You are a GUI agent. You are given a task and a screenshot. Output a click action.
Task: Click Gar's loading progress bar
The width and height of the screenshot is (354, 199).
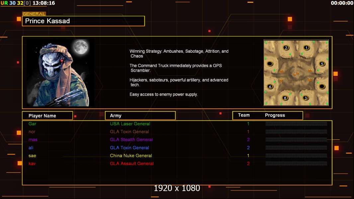(x=296, y=123)
